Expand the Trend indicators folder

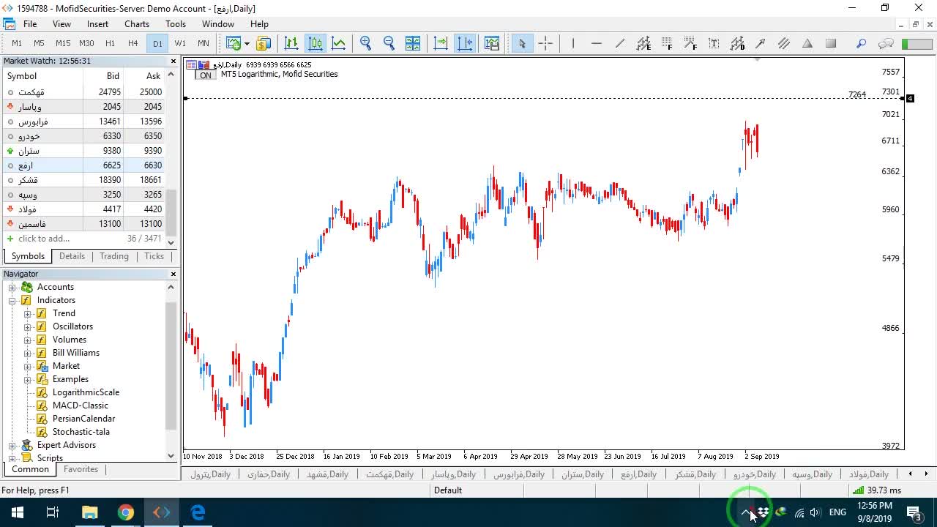pyautogui.click(x=28, y=313)
